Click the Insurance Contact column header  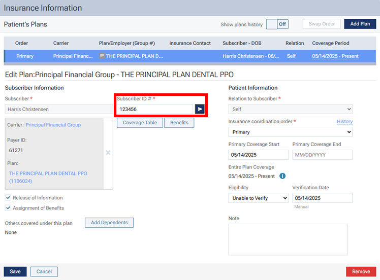(190, 43)
